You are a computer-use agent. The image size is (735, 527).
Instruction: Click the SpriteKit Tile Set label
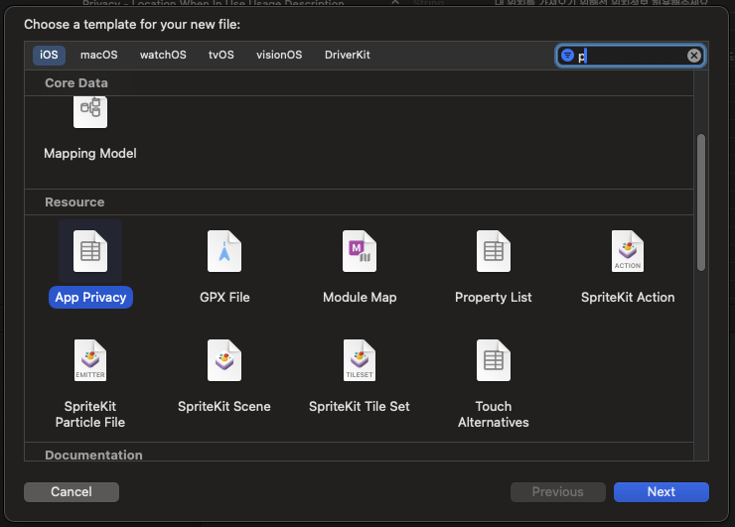(360, 407)
